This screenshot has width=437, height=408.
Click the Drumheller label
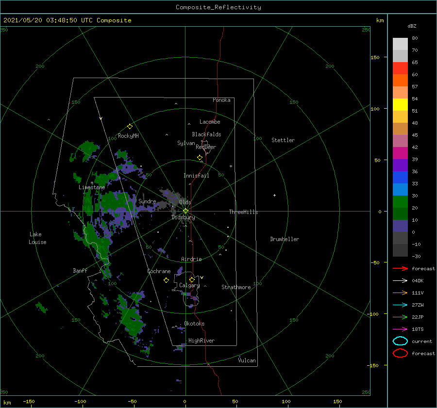pyautogui.click(x=285, y=239)
